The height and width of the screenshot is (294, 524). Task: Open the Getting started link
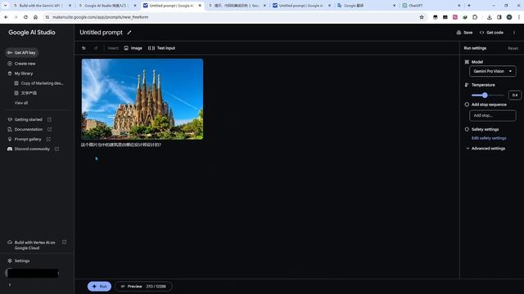click(29, 119)
